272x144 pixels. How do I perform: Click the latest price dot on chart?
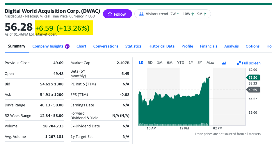209,77
